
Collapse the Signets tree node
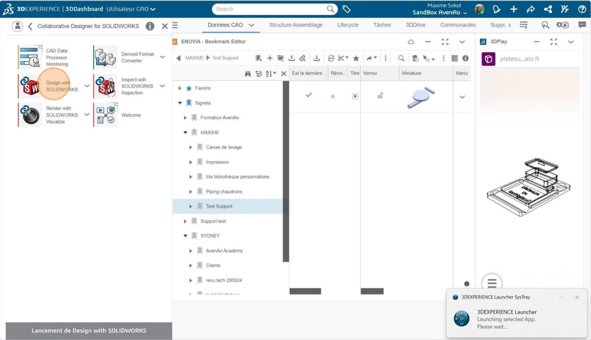pyautogui.click(x=180, y=103)
